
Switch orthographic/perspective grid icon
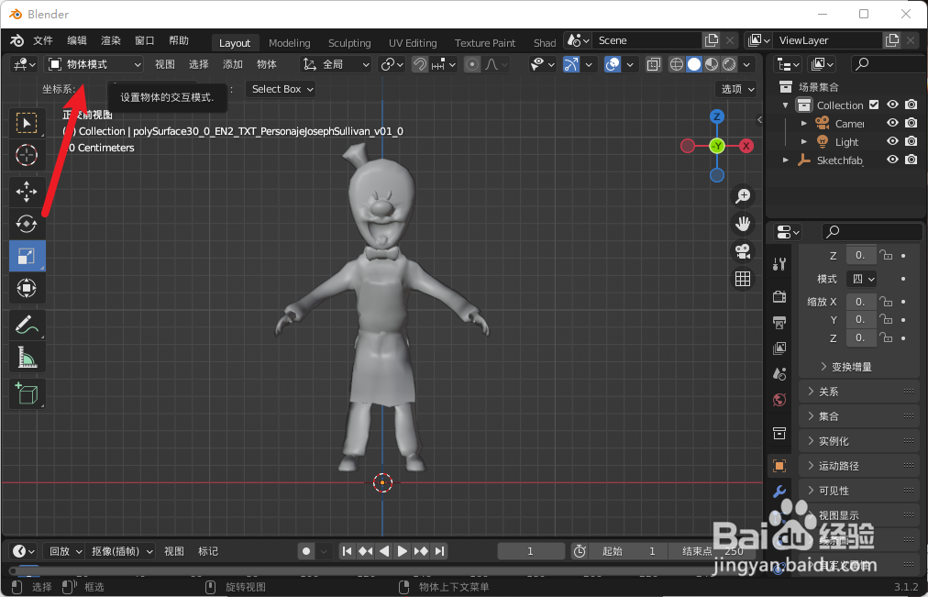743,278
